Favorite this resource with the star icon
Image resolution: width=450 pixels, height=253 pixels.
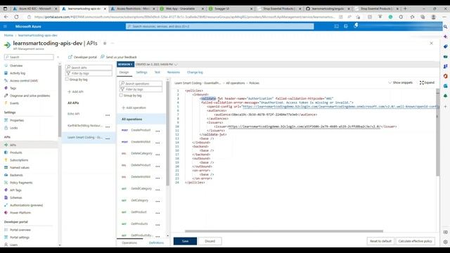[105, 44]
